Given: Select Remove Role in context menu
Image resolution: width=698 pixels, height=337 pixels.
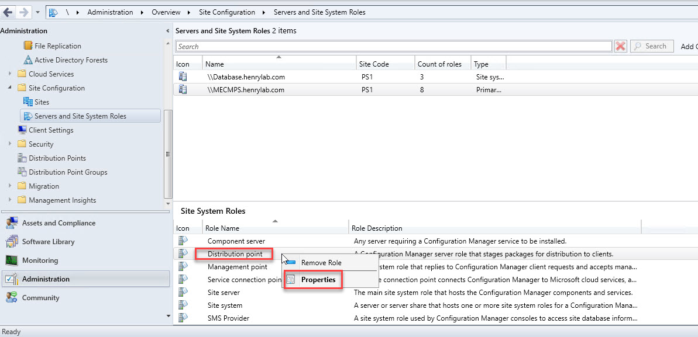Looking at the screenshot, I should click(x=321, y=263).
